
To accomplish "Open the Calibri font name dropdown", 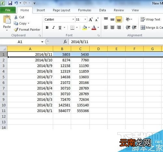I will [x=73, y=20].
